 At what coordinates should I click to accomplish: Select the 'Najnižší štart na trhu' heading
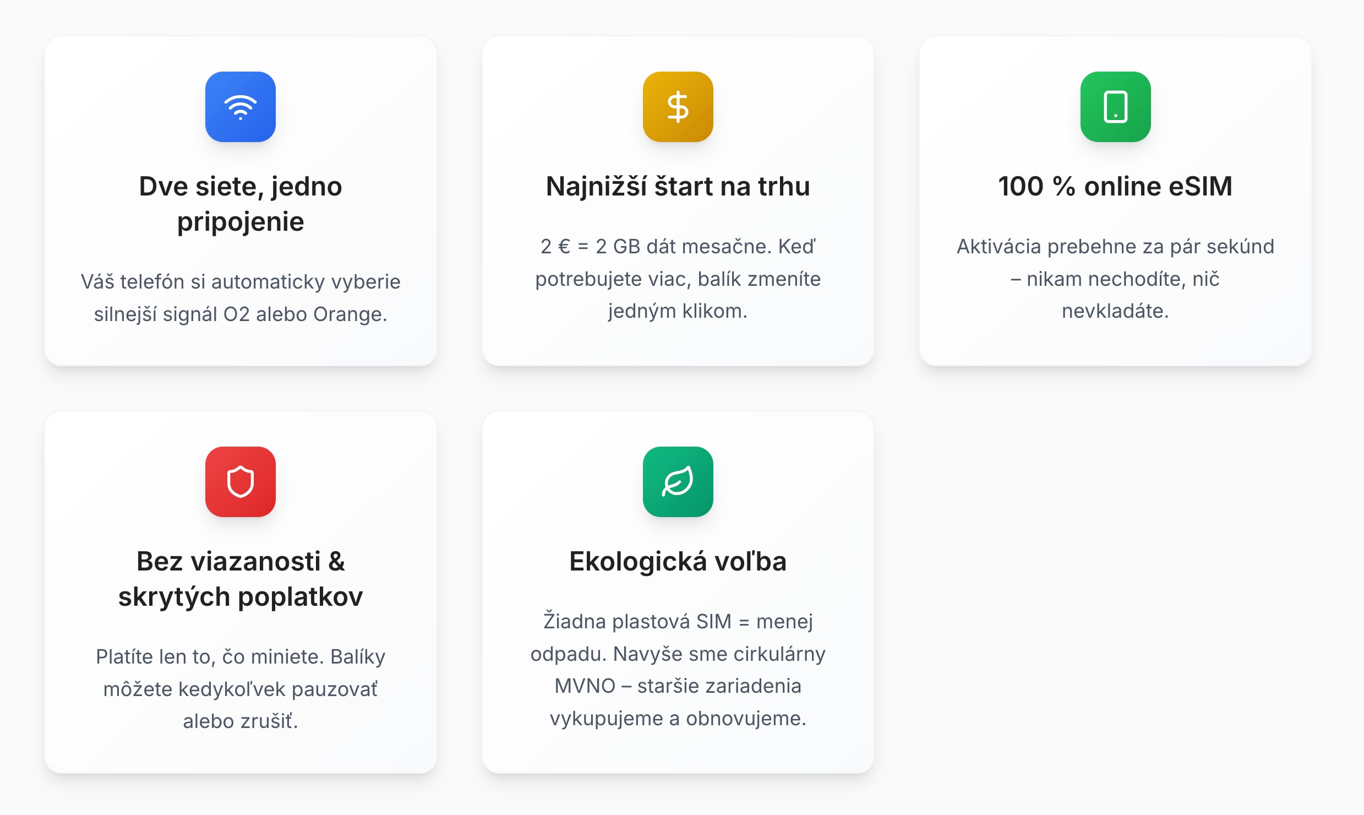pyautogui.click(x=678, y=186)
